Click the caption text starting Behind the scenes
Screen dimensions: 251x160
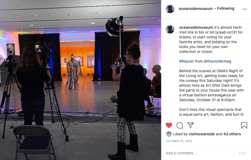[212, 85]
